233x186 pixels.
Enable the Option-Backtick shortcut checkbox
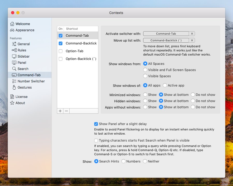click(61, 59)
